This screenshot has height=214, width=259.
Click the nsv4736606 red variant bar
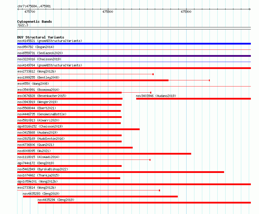point(75,148)
